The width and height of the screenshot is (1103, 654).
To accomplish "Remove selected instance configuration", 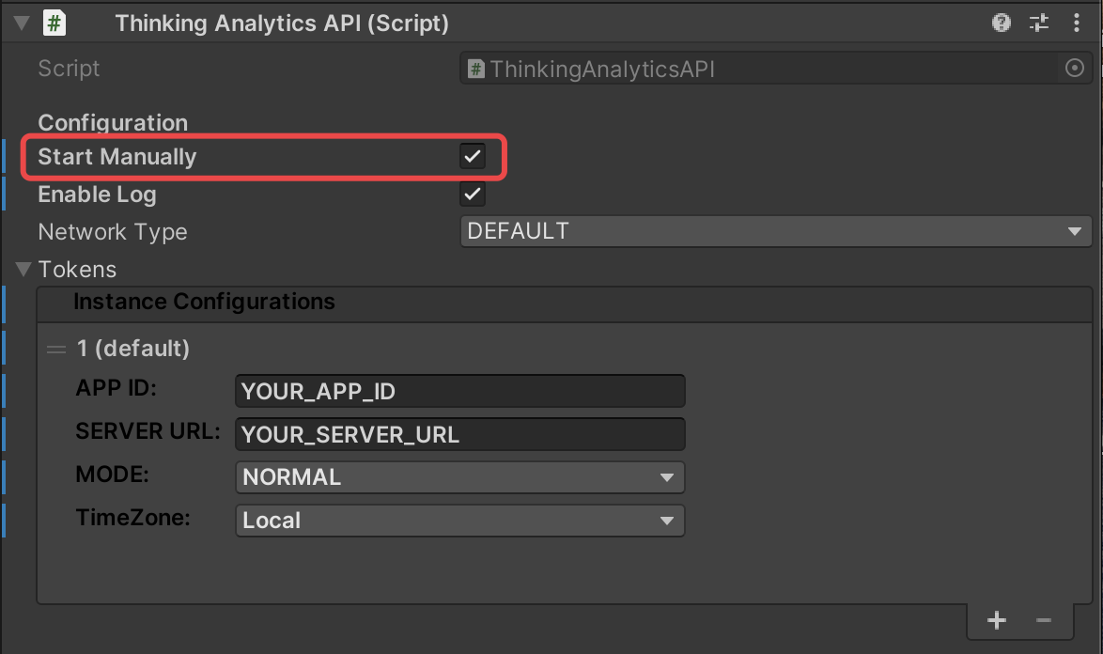I will (x=1043, y=620).
